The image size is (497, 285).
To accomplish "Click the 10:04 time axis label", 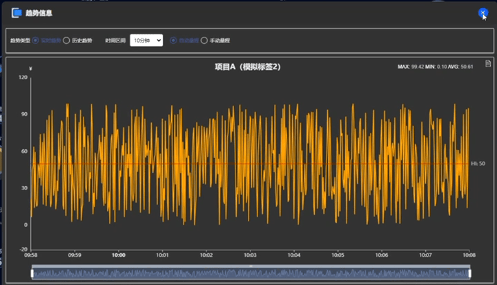I will click(x=294, y=255).
